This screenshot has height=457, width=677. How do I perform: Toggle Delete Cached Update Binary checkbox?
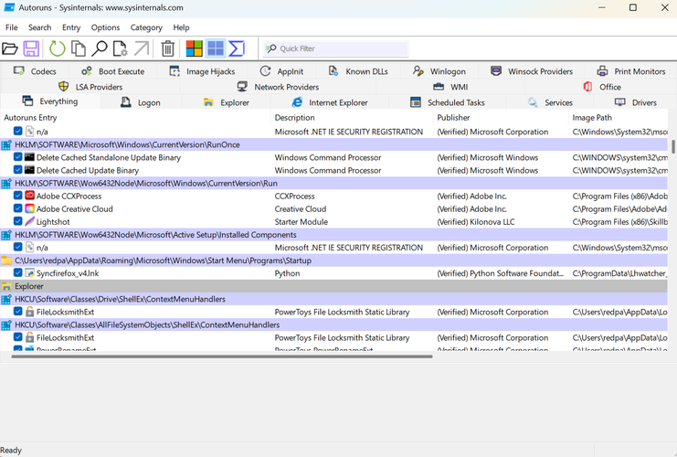tap(18, 170)
